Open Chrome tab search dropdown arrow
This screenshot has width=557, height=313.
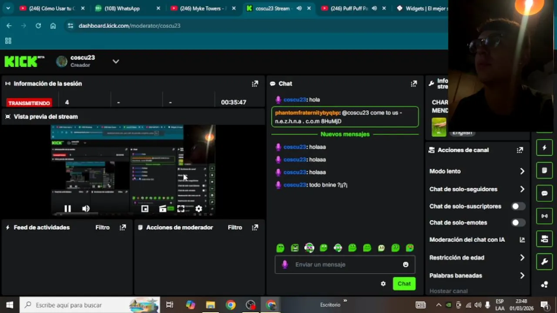pyautogui.click(x=8, y=8)
